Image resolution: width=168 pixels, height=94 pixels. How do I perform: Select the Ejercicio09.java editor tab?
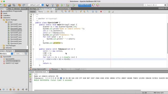tap(47, 9)
